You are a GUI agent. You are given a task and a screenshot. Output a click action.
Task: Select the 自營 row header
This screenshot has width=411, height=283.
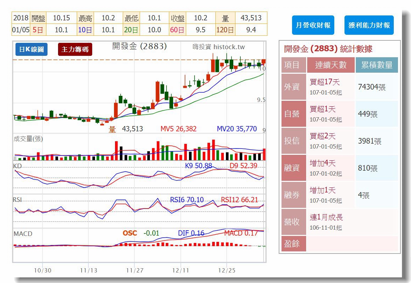[x=293, y=114]
